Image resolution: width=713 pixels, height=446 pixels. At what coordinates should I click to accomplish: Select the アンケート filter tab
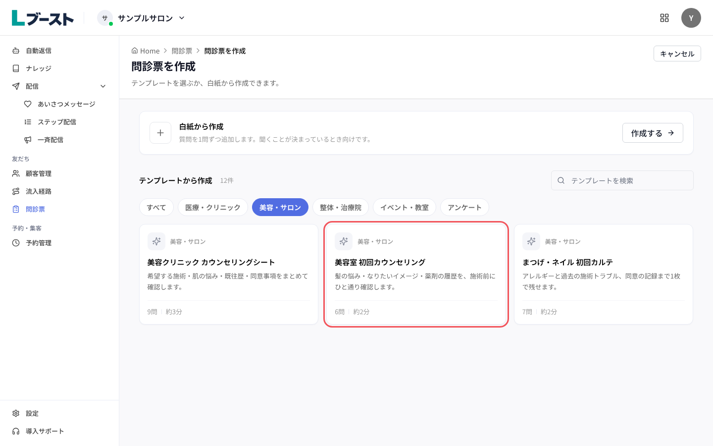[x=464, y=207]
